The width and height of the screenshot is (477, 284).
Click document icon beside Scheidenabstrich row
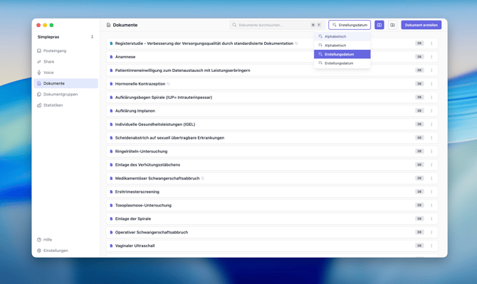(111, 138)
